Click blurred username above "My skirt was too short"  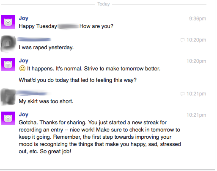coord(33,93)
